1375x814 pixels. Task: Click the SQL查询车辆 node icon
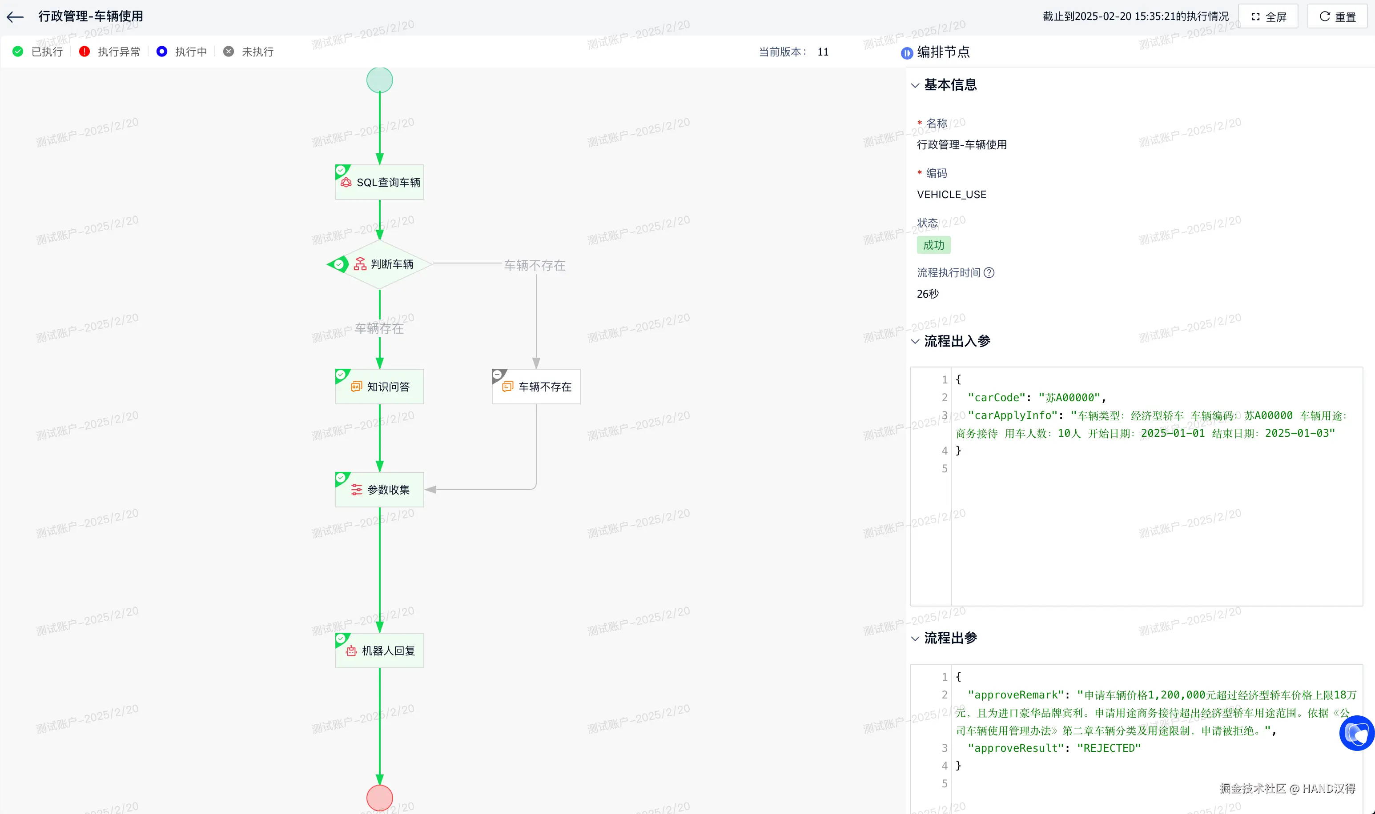tap(346, 183)
